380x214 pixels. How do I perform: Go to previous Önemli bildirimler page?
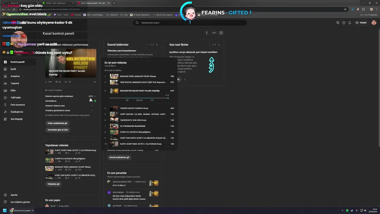coord(147,45)
